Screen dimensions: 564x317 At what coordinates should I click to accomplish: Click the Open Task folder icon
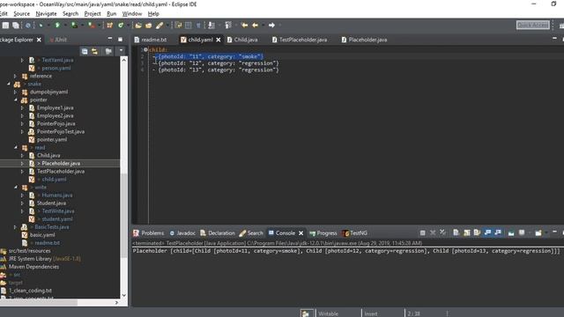pyautogui.click(x=149, y=26)
